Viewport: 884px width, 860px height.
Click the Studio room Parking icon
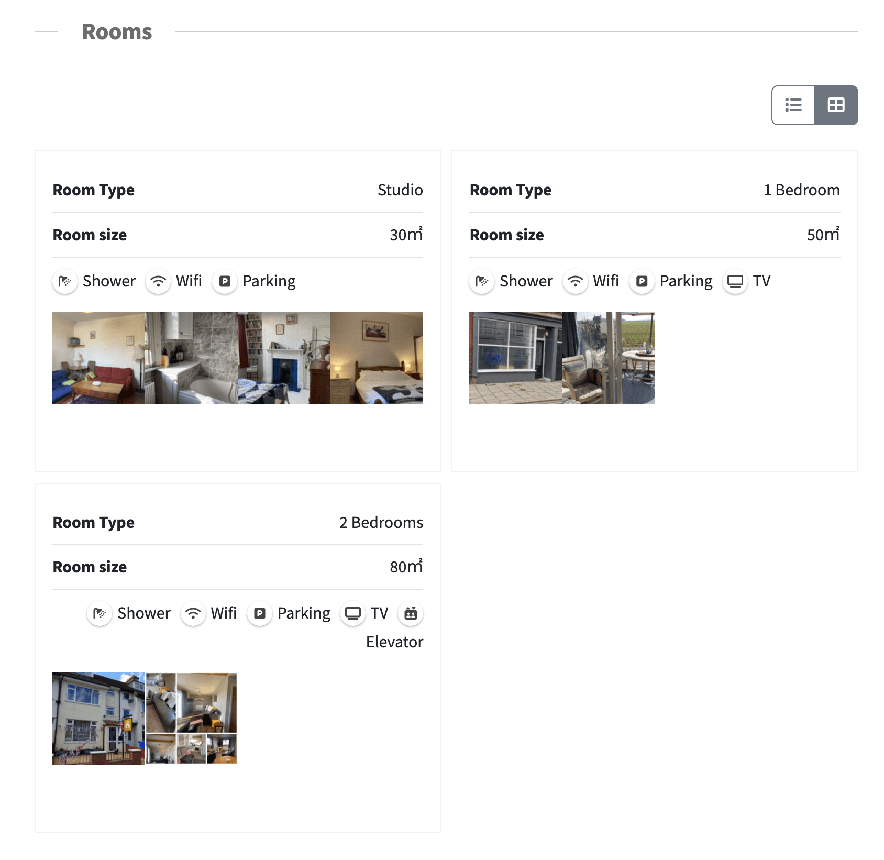click(x=225, y=282)
